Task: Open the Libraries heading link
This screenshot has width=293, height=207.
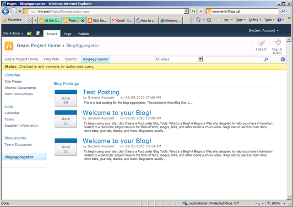Action: 12,75
